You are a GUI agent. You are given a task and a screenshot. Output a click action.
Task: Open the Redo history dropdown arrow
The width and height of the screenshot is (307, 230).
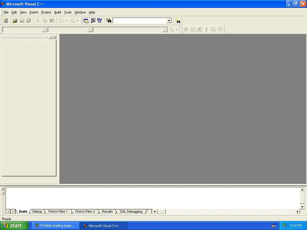pos(78,21)
